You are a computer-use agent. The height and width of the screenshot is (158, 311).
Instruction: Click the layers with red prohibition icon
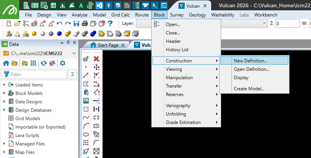click(34, 24)
